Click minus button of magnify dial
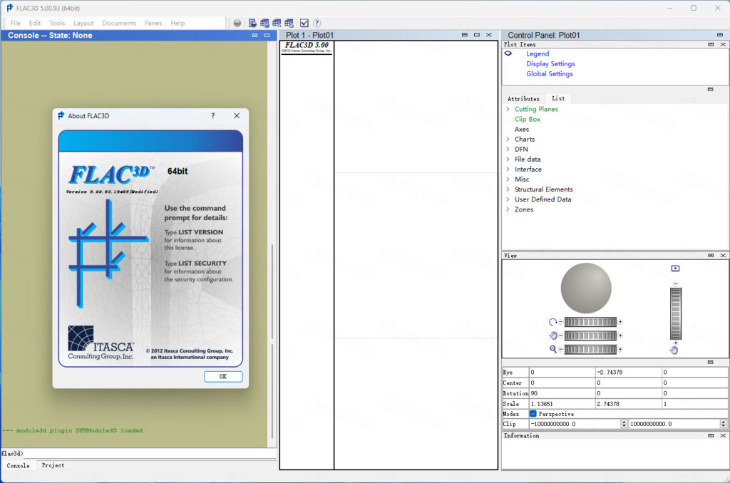The height and width of the screenshot is (483, 730). tap(560, 349)
